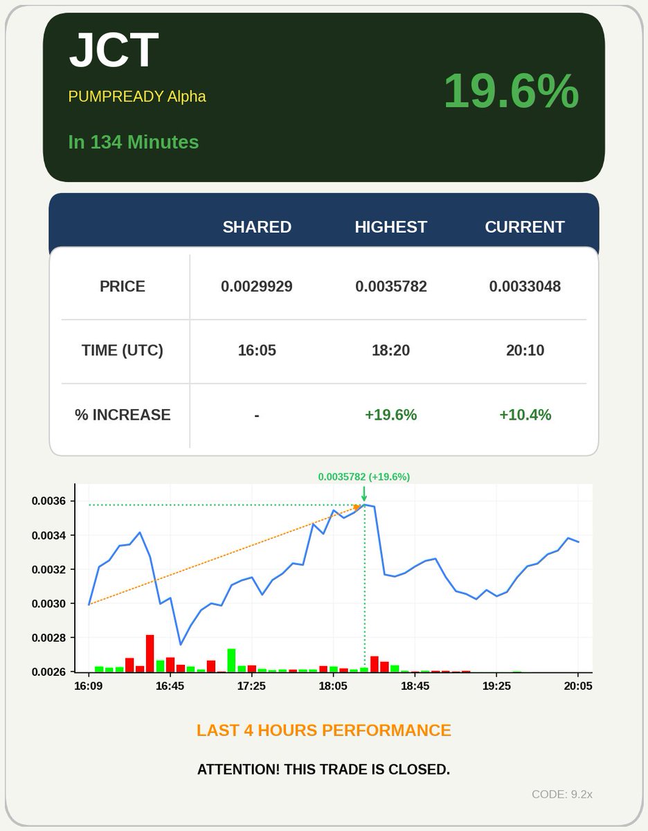Click the In 134 Minutes text

click(x=134, y=142)
